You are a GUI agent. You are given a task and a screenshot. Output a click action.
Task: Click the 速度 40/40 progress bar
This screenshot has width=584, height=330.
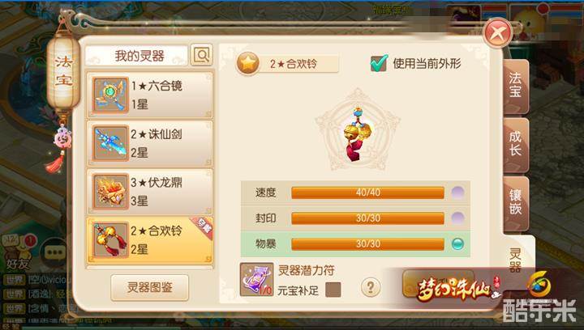pos(367,192)
